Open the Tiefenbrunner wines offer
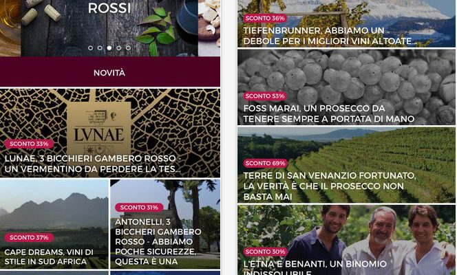 [346, 23]
